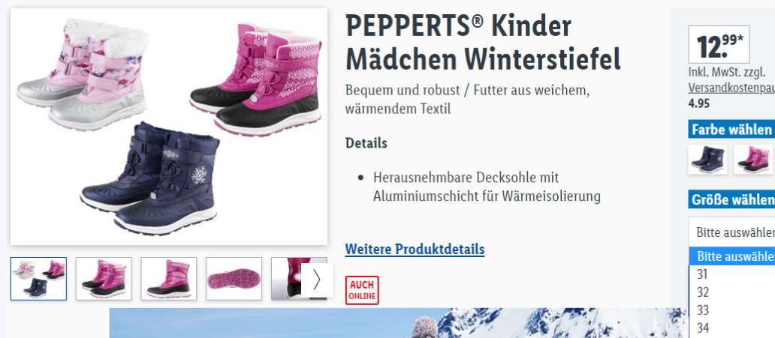
Task: Select the partially hidden fifth thumbnail
Action: (287, 279)
